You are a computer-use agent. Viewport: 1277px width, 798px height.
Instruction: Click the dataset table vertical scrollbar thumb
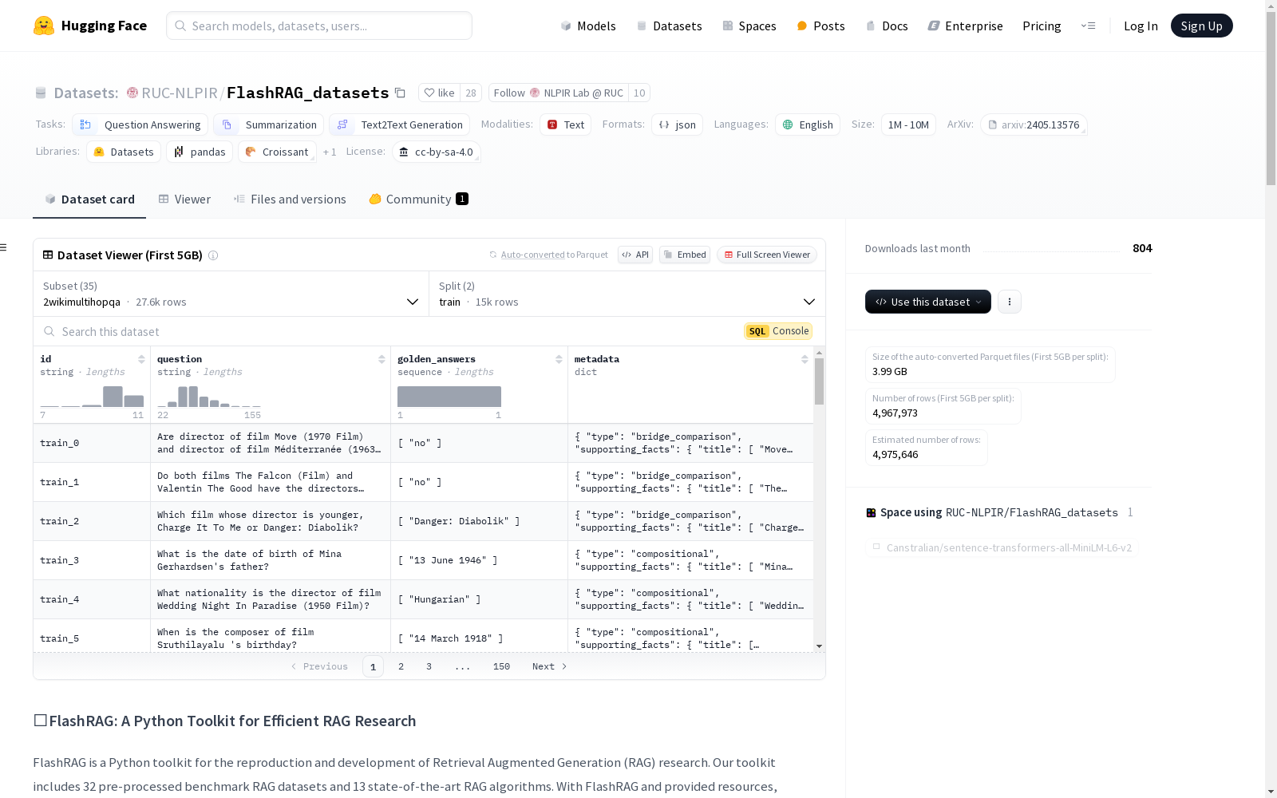819,381
